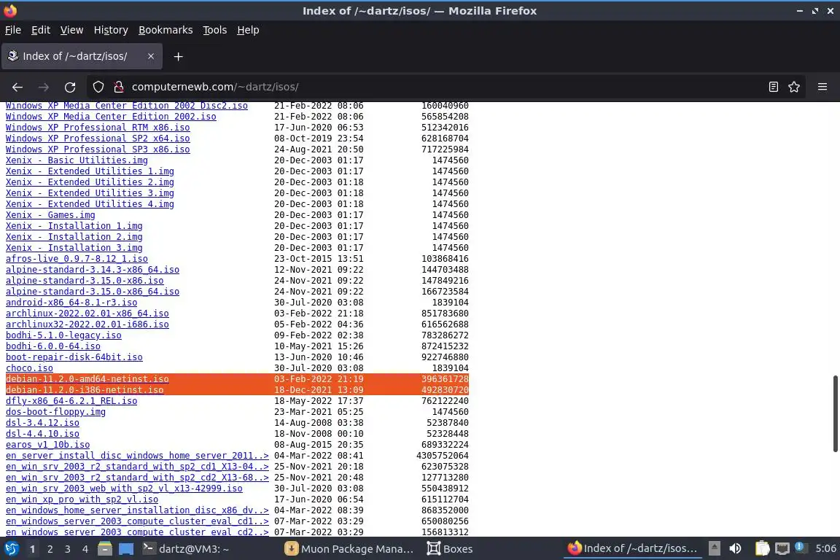
Task: Switch to Muon Package Manager window
Action: 349,549
